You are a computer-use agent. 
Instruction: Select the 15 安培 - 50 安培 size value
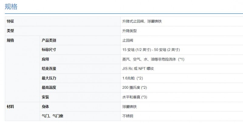(x=151, y=50)
